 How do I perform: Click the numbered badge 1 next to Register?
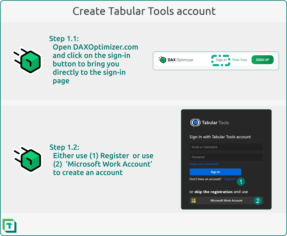pos(241,181)
